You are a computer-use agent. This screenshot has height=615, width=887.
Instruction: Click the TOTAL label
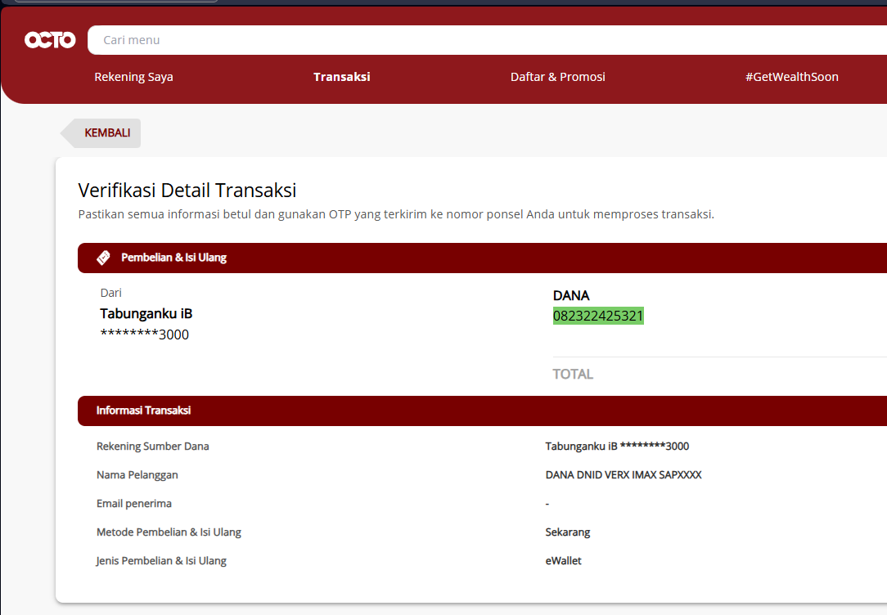573,375
